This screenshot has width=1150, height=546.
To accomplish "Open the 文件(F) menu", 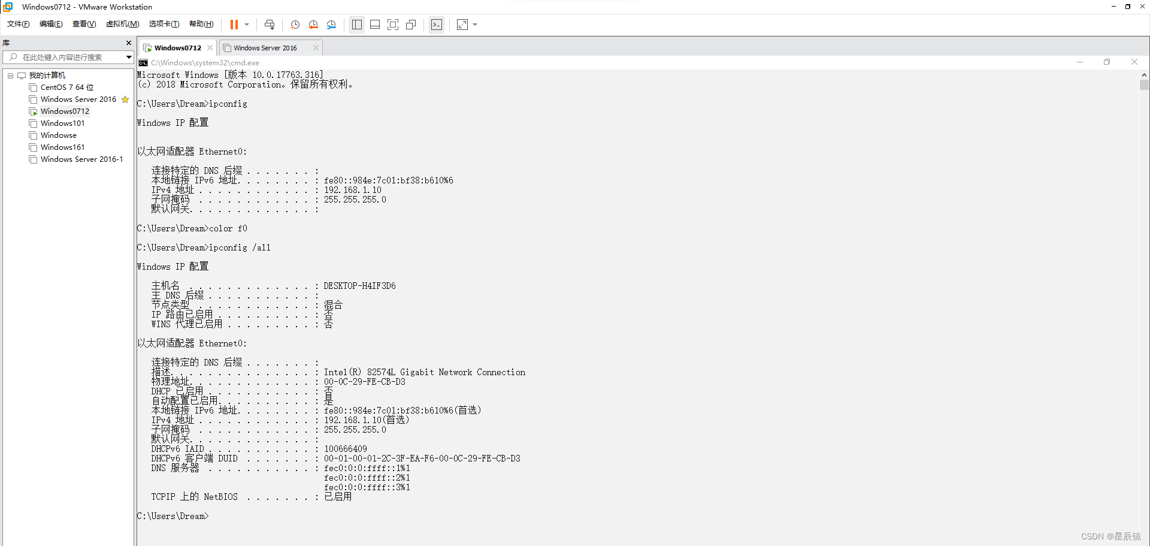I will [x=18, y=24].
